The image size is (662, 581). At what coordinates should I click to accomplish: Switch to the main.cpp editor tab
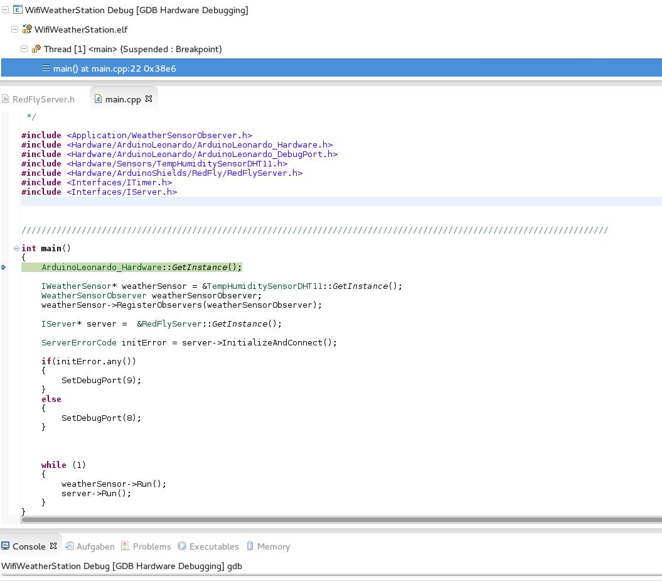point(123,99)
